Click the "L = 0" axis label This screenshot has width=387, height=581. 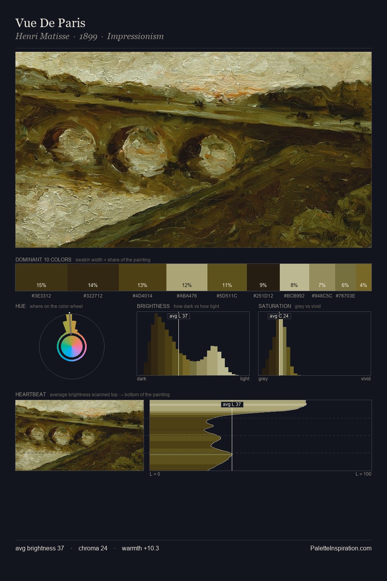coord(155,474)
